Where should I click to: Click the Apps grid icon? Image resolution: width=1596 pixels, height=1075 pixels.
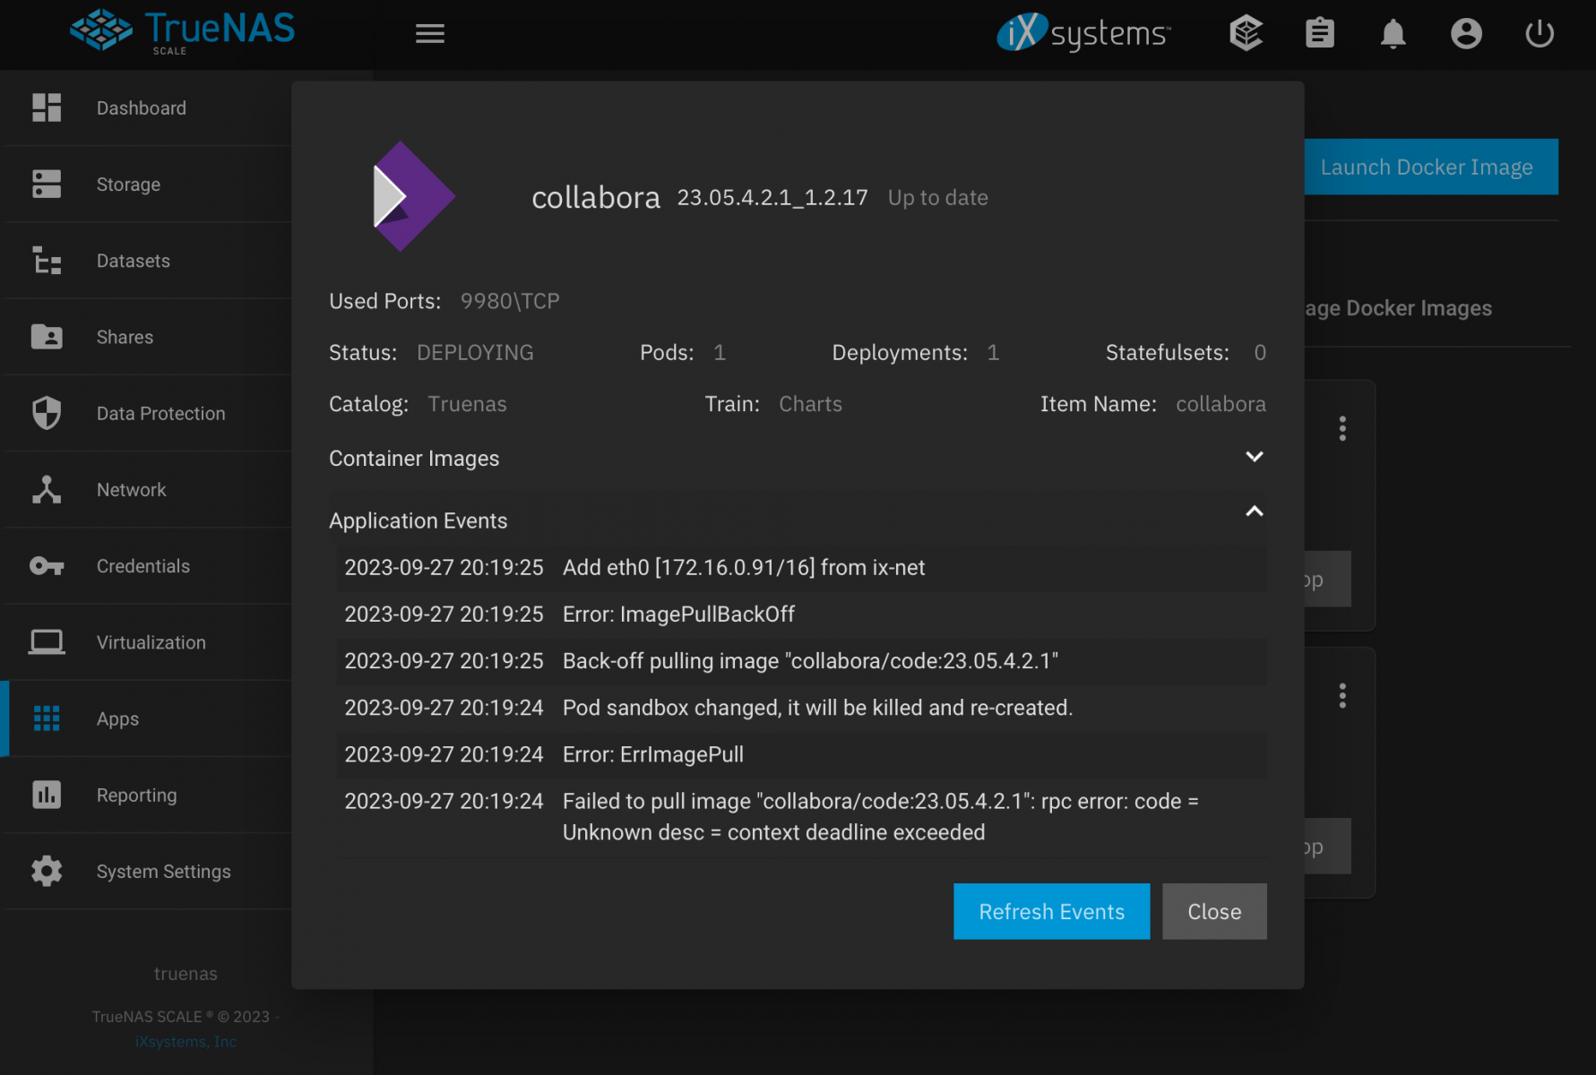pos(47,718)
